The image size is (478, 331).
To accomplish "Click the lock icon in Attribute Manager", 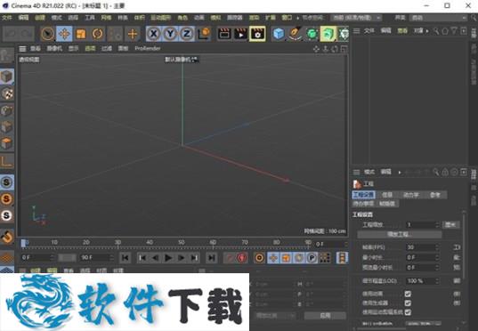I will point(445,173).
